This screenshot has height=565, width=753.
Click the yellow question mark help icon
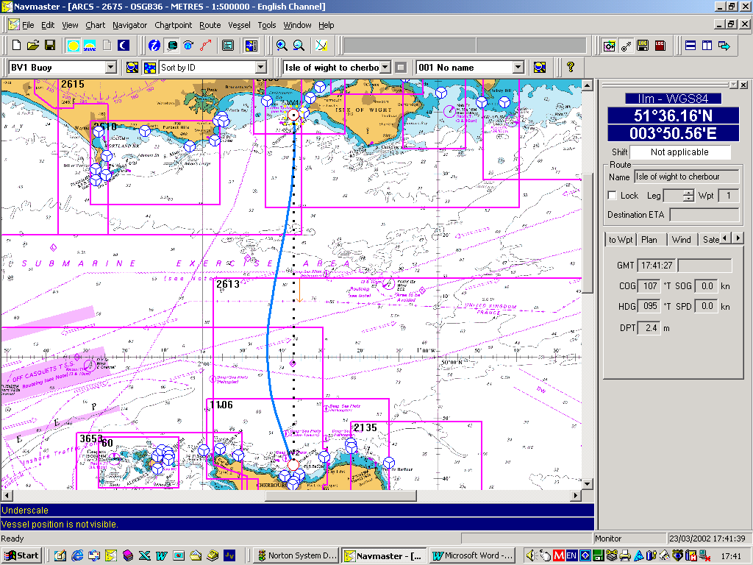[570, 67]
